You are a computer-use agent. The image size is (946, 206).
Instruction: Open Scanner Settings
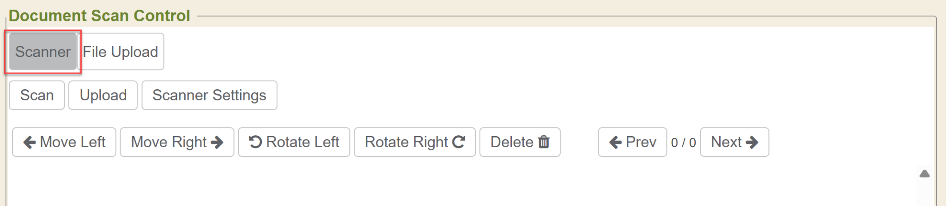[x=209, y=95]
